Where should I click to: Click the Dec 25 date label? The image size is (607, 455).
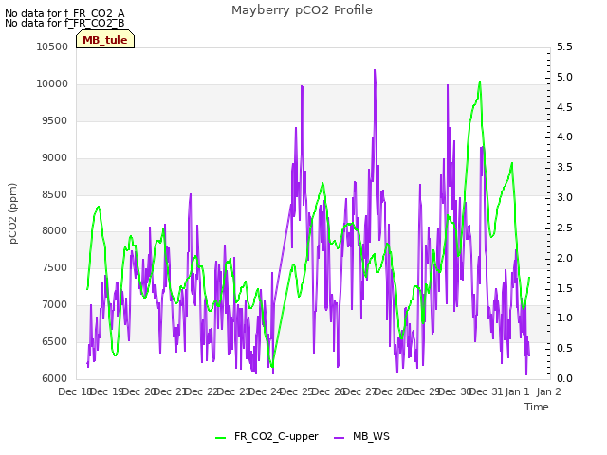297,391
